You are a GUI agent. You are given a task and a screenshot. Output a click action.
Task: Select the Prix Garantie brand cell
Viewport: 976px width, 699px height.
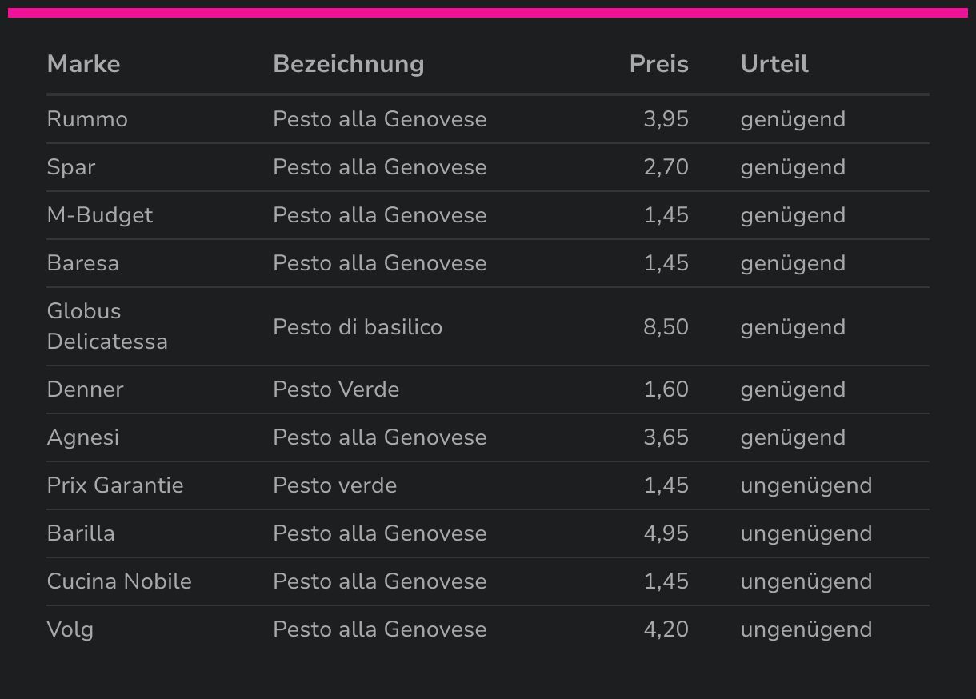click(115, 485)
